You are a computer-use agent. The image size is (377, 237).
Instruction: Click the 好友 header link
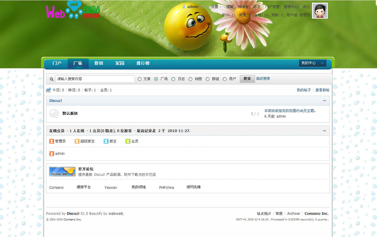[x=257, y=7]
